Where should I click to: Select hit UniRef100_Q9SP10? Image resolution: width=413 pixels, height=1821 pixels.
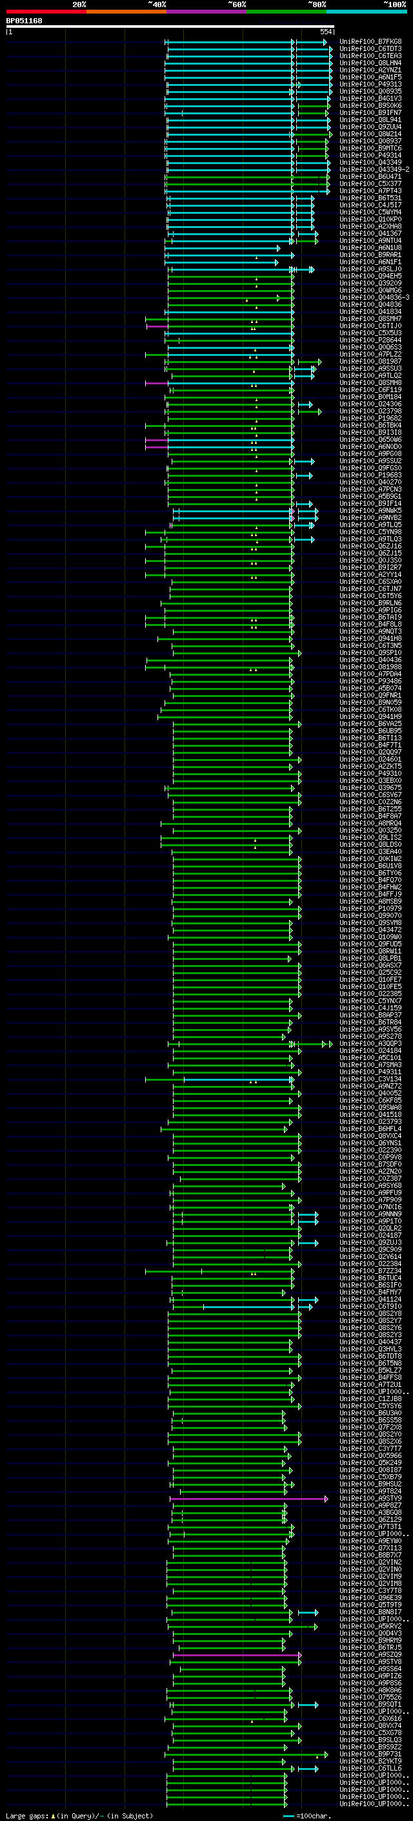pyautogui.click(x=370, y=653)
